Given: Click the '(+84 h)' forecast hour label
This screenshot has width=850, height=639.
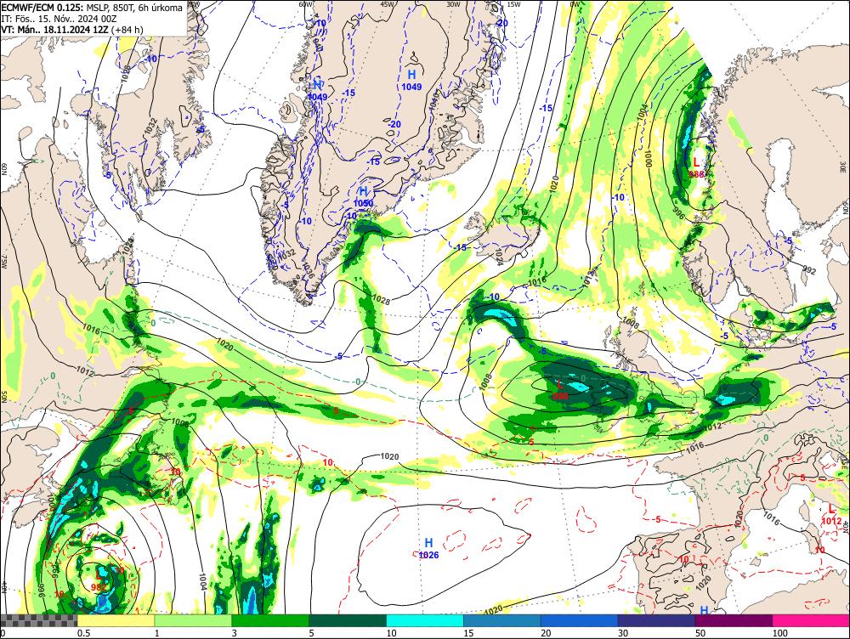Looking at the screenshot, I should pyautogui.click(x=127, y=29).
